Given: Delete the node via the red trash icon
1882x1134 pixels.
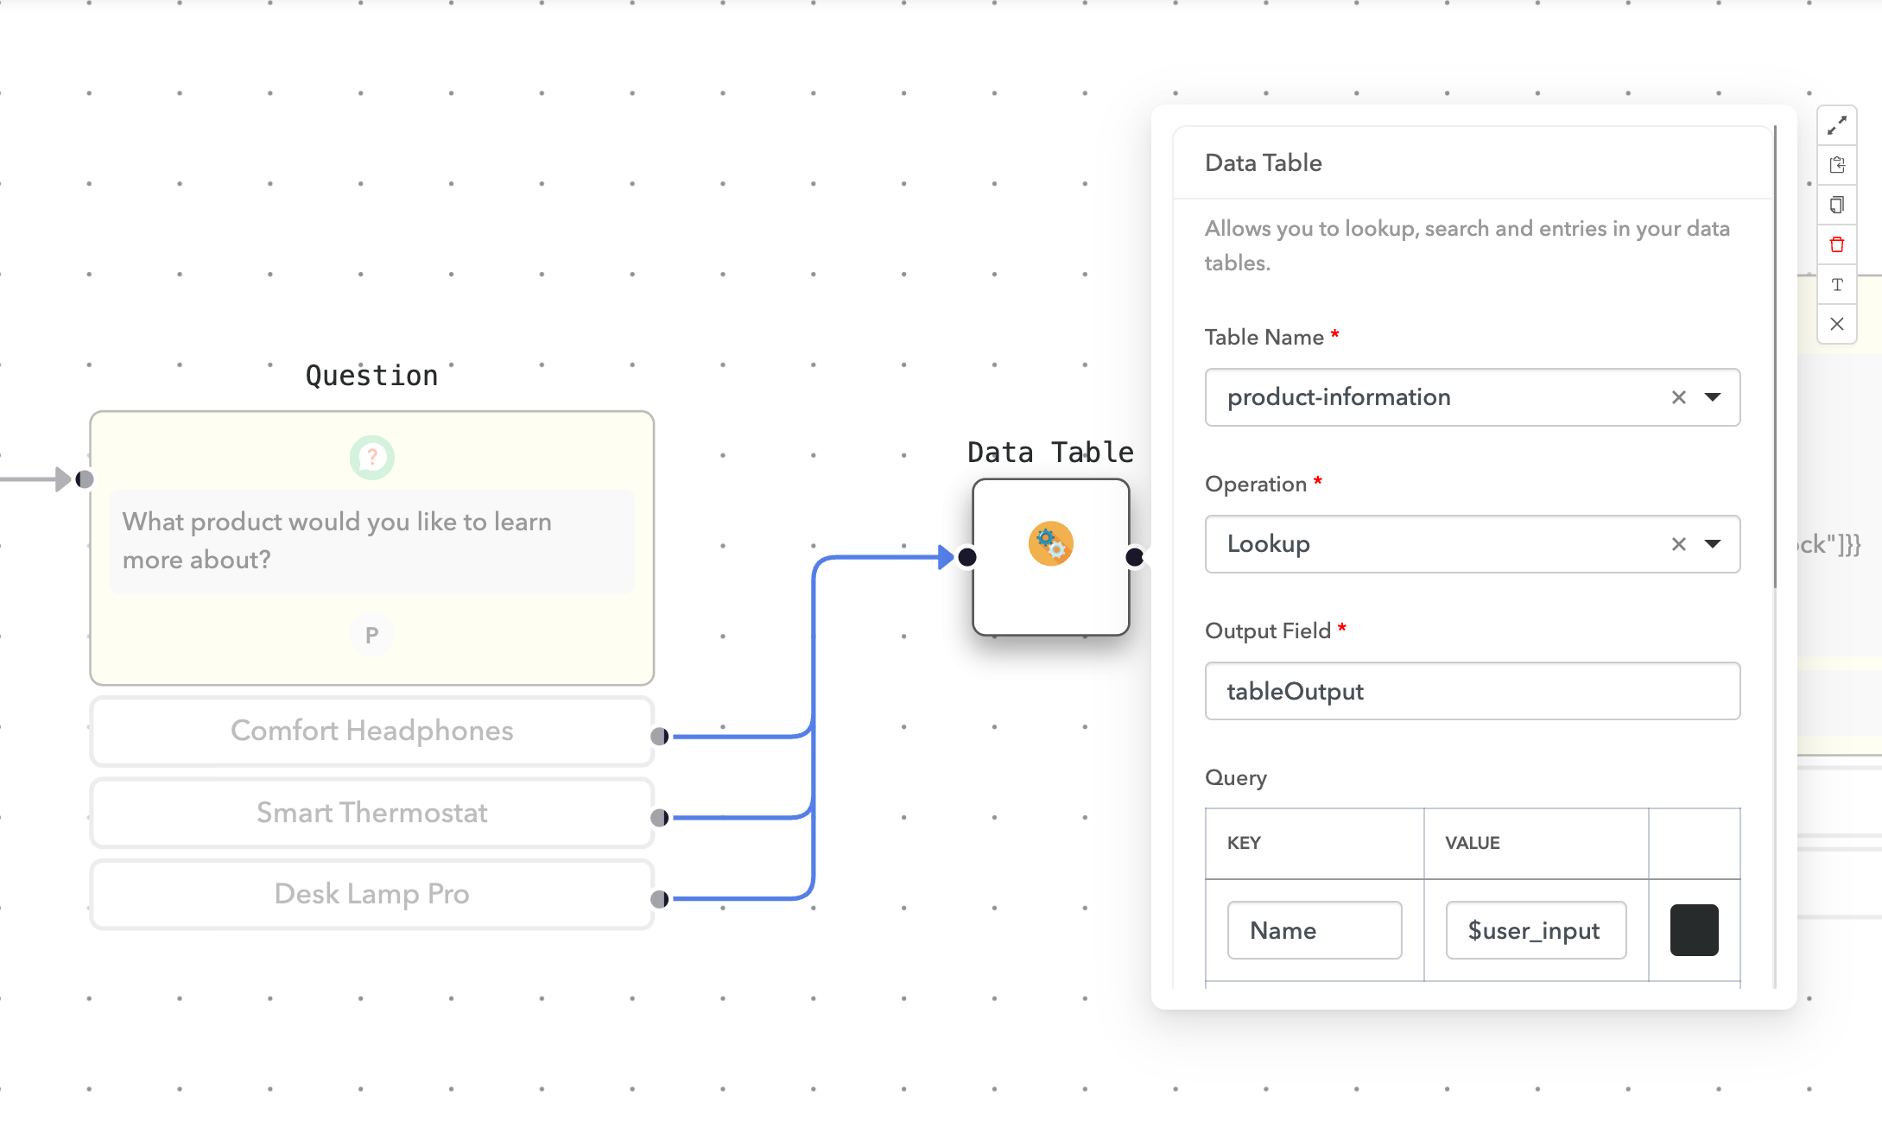Looking at the screenshot, I should 1837,245.
